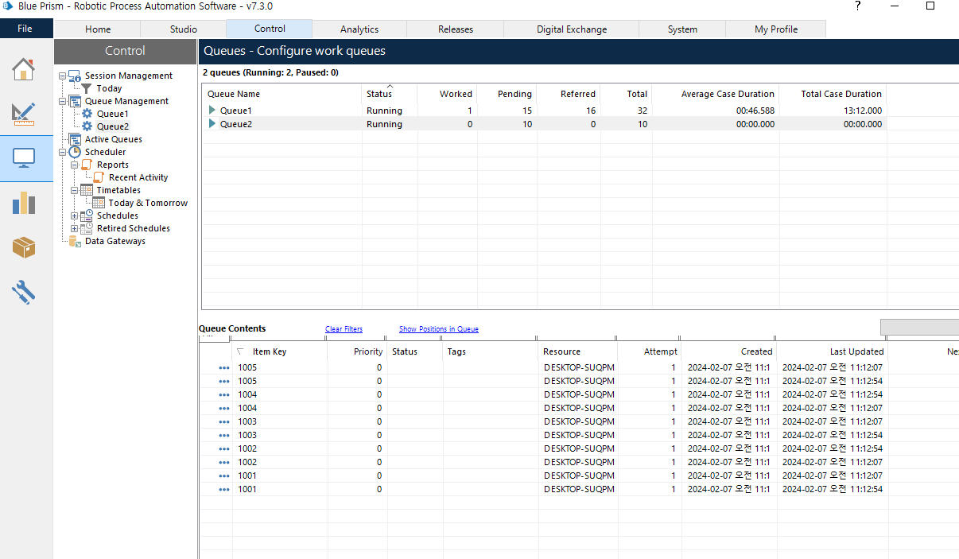Open the Studio pencil-and-ruler sidebar icon
Image resolution: width=959 pixels, height=559 pixels.
pos(24,114)
